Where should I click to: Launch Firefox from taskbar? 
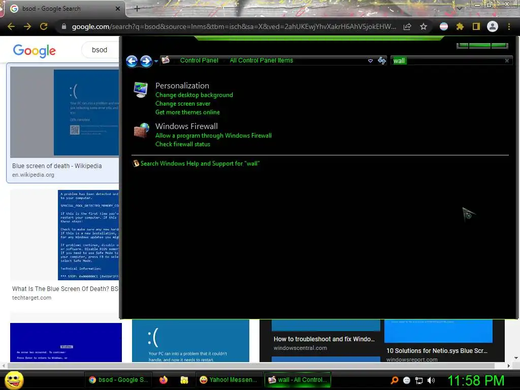pos(164,380)
